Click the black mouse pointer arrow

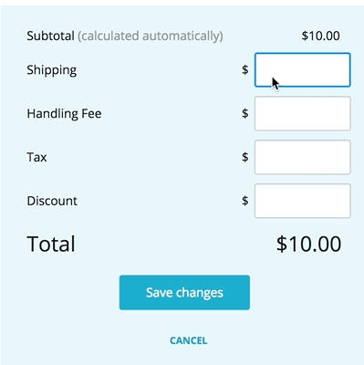pos(276,84)
